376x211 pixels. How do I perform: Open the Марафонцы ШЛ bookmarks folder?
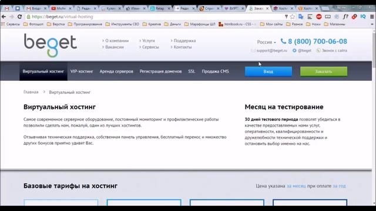pos(200,24)
